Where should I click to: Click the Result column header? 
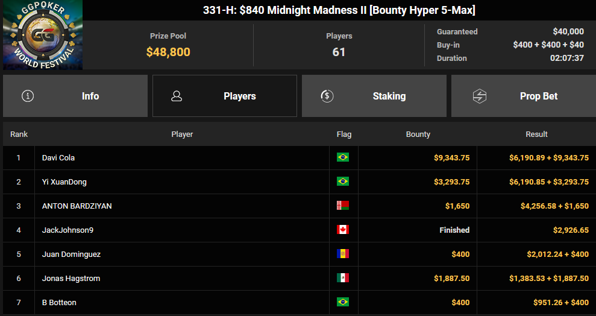(536, 134)
